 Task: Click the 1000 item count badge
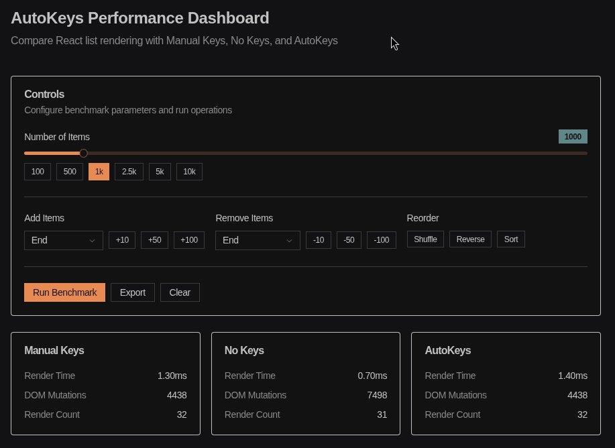[573, 137]
